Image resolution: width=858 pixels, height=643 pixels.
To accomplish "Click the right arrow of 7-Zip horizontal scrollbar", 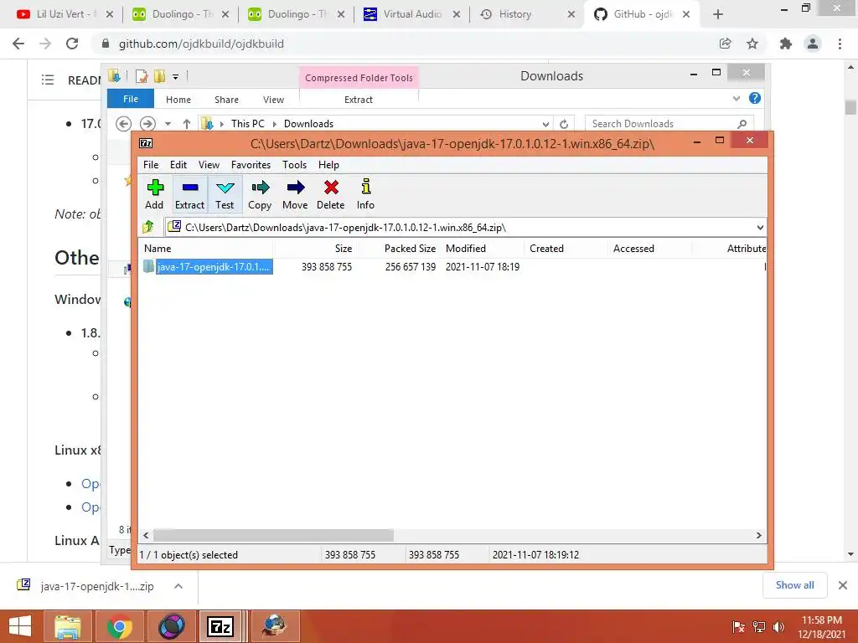I will pos(759,535).
